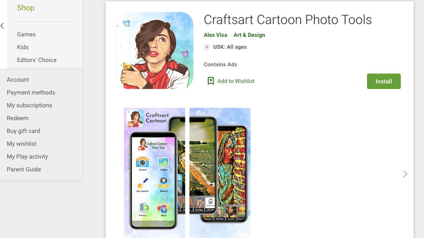Click the wishlist bookmark icon
This screenshot has height=238, width=424.
point(211,81)
